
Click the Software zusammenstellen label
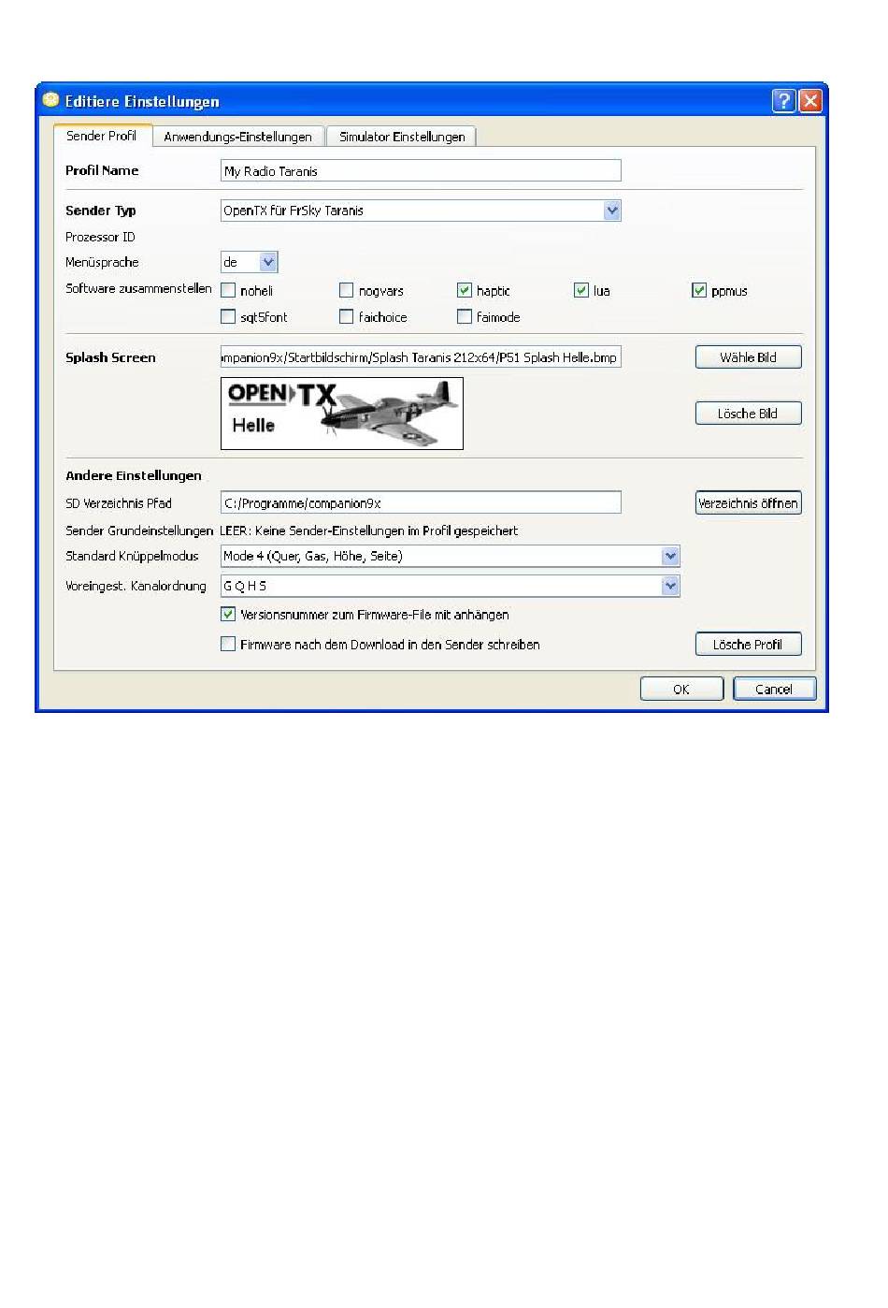pyautogui.click(x=138, y=288)
